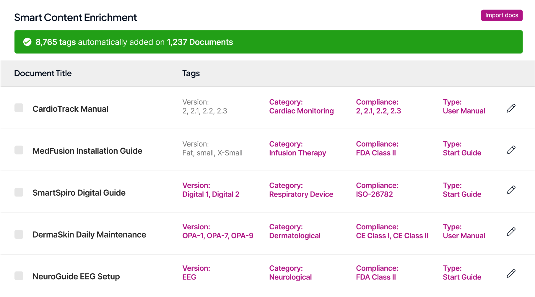This screenshot has height=297, width=535.
Task: Check the NeuroGuide EEG Setup checkbox
Action: point(19,276)
